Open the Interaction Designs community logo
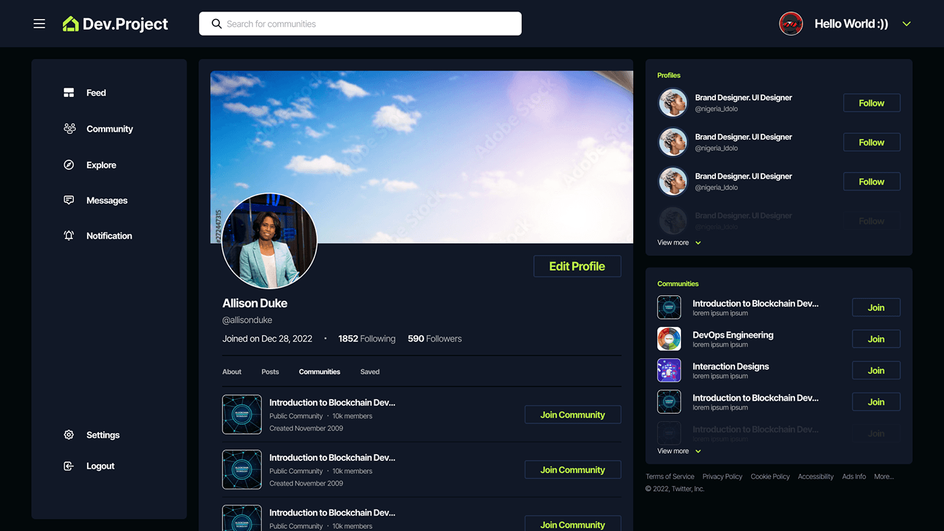 click(x=669, y=370)
